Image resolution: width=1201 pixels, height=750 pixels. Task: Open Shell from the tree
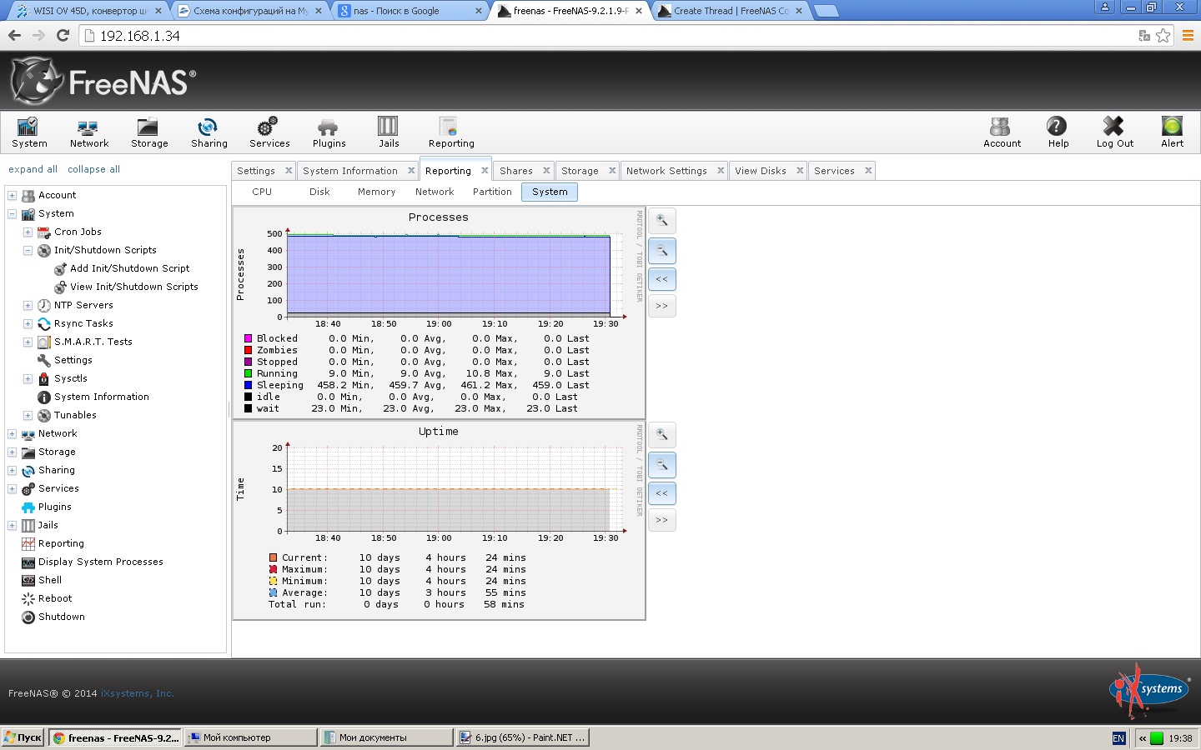tap(49, 580)
